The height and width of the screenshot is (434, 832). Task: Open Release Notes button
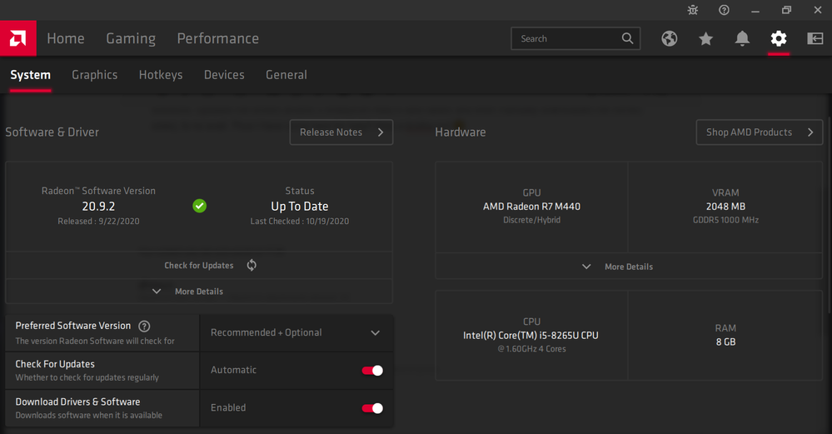click(341, 132)
